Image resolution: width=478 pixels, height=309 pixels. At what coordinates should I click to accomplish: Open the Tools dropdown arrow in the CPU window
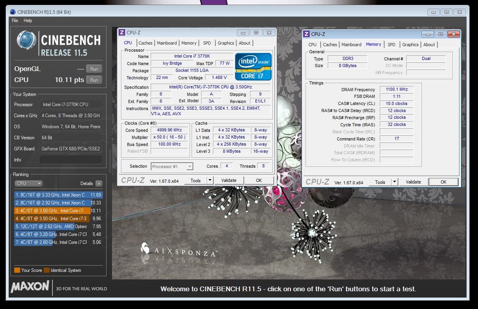point(210,180)
